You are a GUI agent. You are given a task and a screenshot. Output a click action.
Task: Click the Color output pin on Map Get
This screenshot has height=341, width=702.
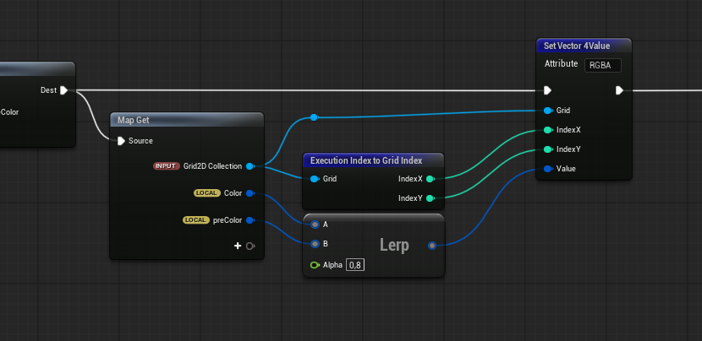250,193
